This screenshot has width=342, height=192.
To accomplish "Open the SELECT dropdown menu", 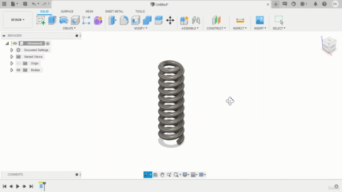I will click(x=279, y=28).
